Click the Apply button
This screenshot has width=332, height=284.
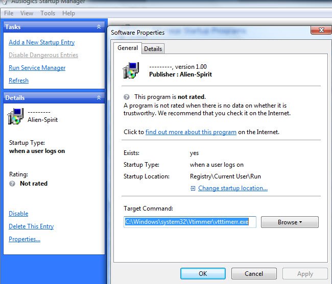click(305, 274)
